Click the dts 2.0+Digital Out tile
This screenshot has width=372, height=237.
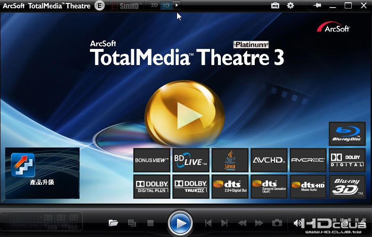[x=230, y=187]
